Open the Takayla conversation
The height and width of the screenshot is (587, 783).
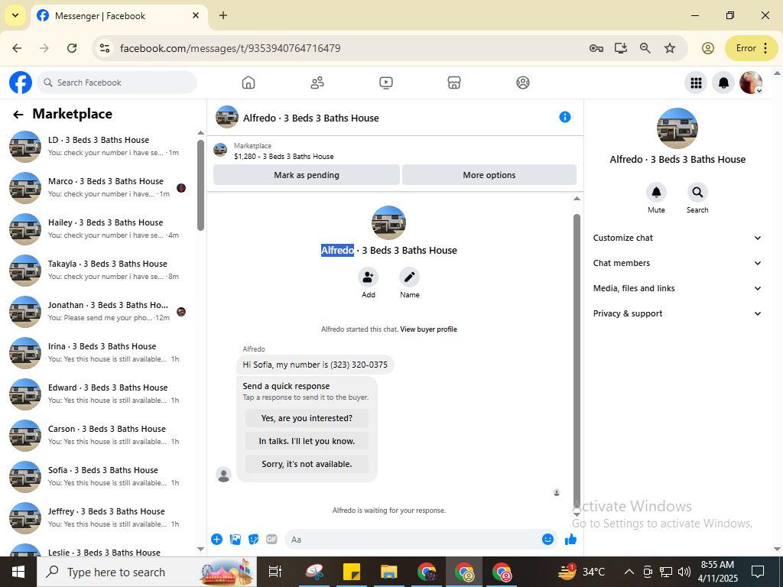pyautogui.click(x=100, y=270)
